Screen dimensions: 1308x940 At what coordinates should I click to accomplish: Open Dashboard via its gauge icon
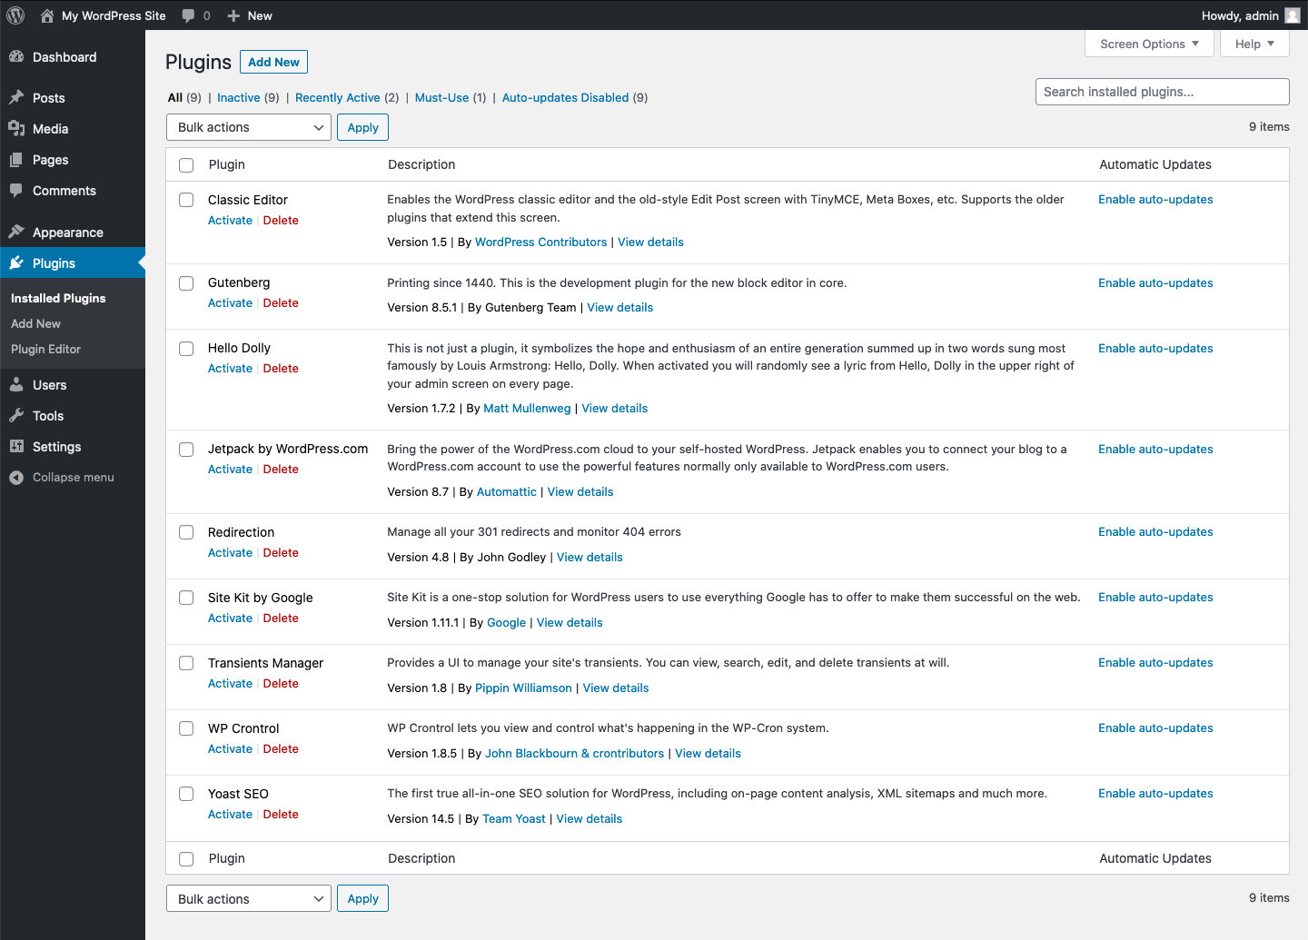pos(16,56)
